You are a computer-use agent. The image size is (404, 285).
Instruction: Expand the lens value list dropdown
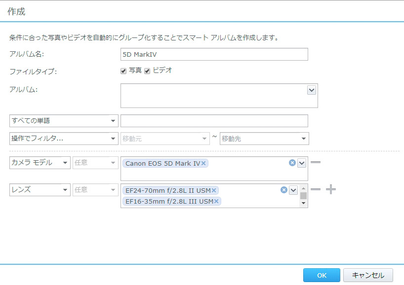point(293,190)
